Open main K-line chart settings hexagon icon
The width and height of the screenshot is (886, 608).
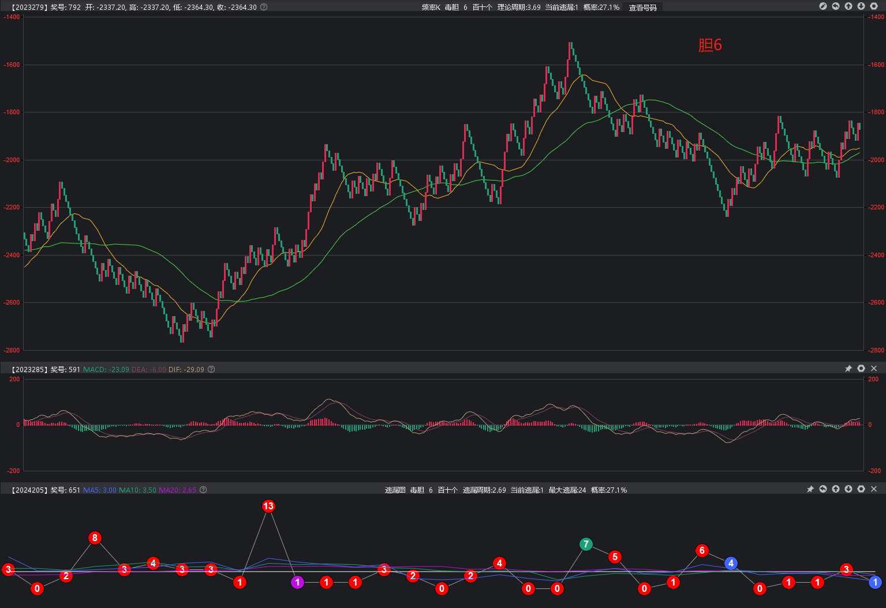(x=874, y=6)
